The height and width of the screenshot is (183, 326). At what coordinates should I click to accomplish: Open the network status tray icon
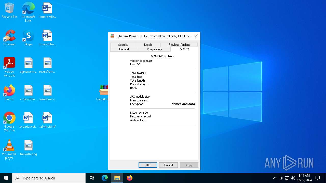(x=287, y=178)
